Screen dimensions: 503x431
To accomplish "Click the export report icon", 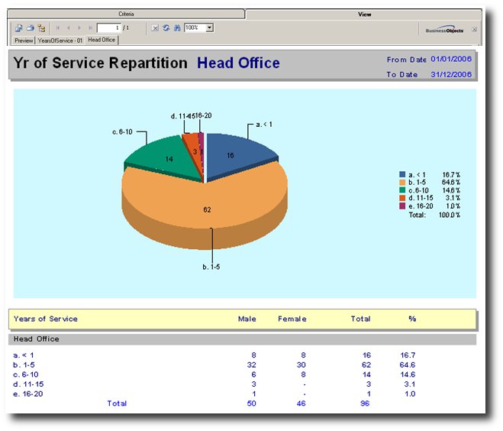I will click(x=18, y=28).
